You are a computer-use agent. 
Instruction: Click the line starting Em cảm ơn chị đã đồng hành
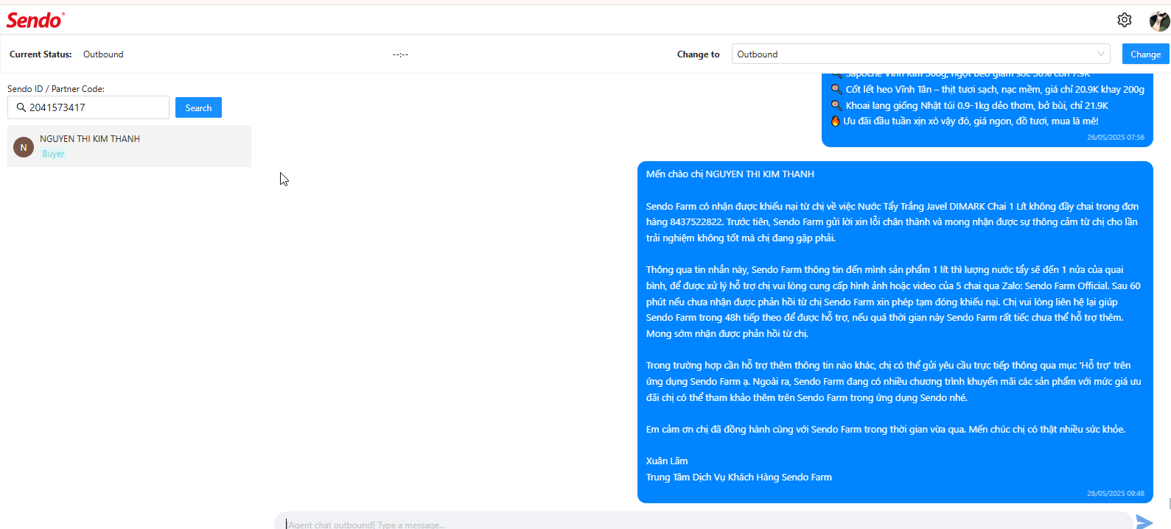[x=886, y=430]
